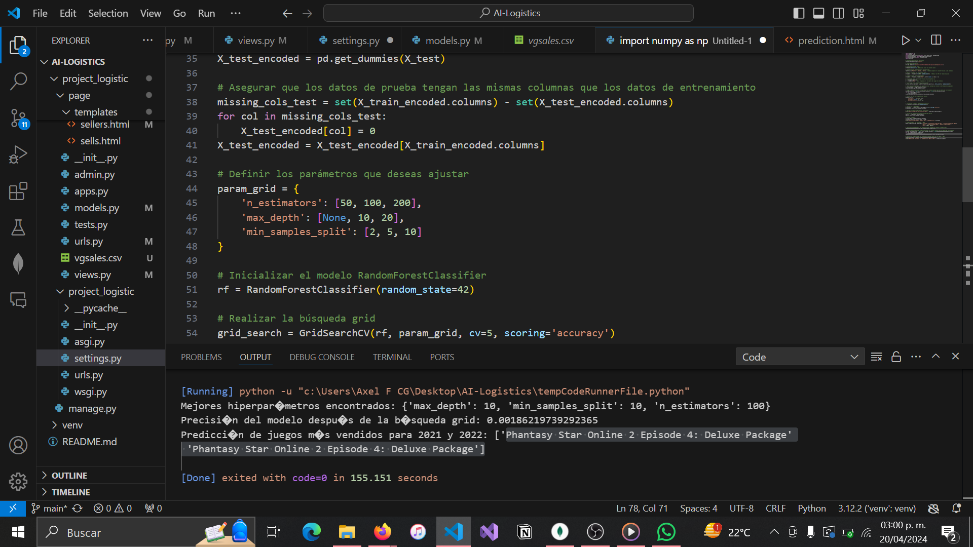Toggle bottom panel layout button
The width and height of the screenshot is (973, 547).
[x=818, y=13]
